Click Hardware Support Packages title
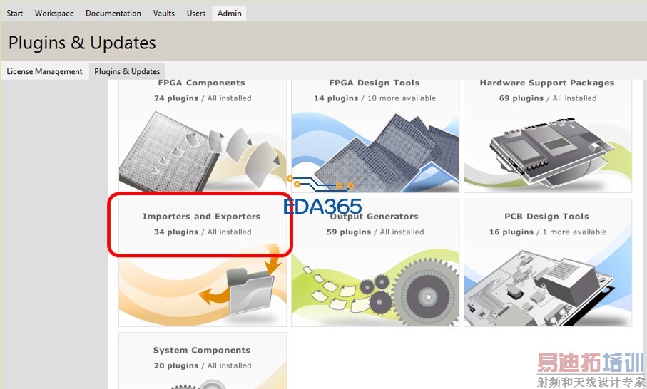This screenshot has width=647, height=389. click(x=547, y=83)
